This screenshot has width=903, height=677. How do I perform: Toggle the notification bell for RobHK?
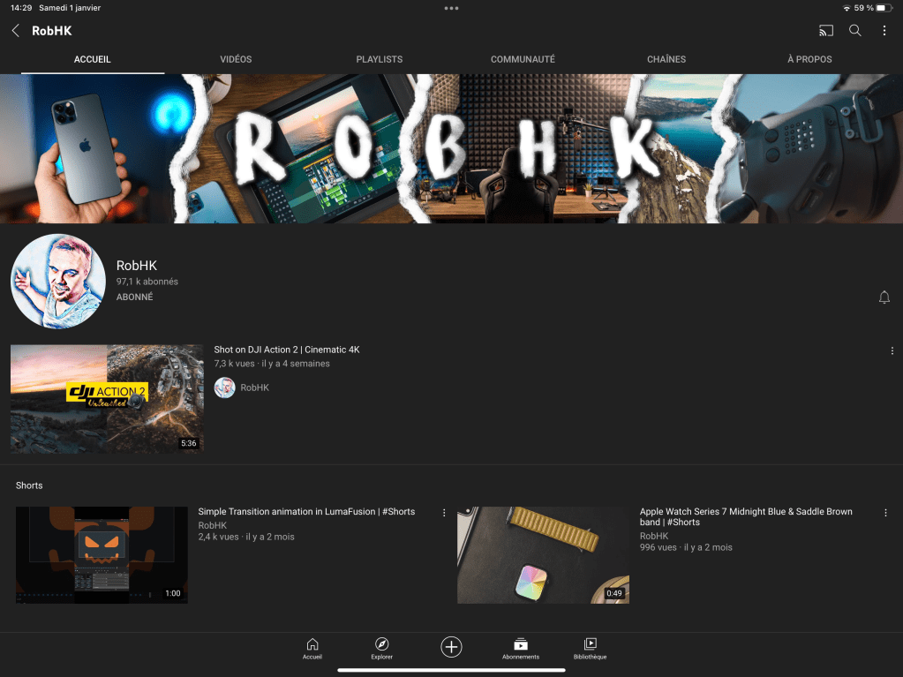884,297
